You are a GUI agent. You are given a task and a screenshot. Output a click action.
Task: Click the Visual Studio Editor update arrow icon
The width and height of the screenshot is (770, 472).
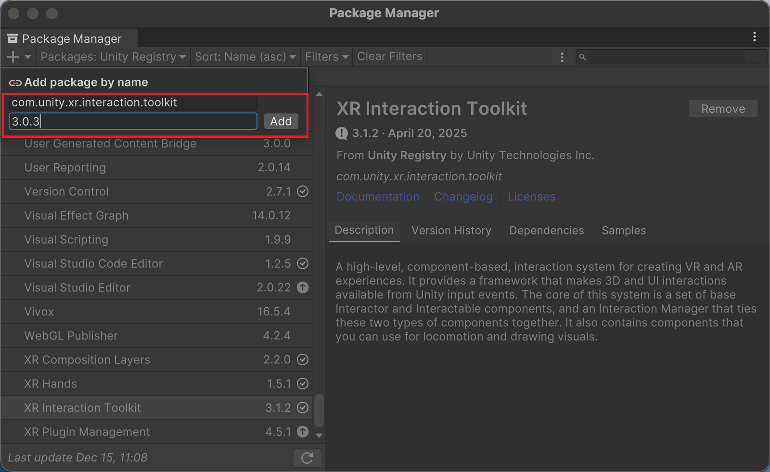point(303,287)
